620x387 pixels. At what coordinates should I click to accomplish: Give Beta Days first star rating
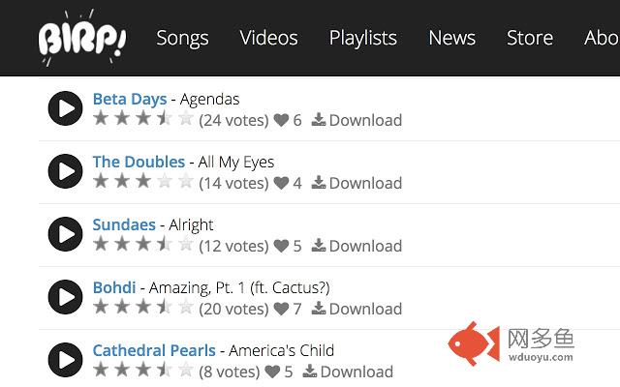[101, 119]
